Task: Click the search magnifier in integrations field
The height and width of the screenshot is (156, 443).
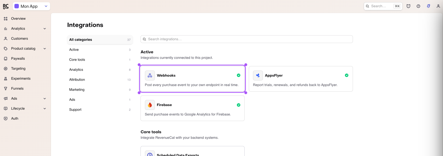Action: pyautogui.click(x=144, y=39)
